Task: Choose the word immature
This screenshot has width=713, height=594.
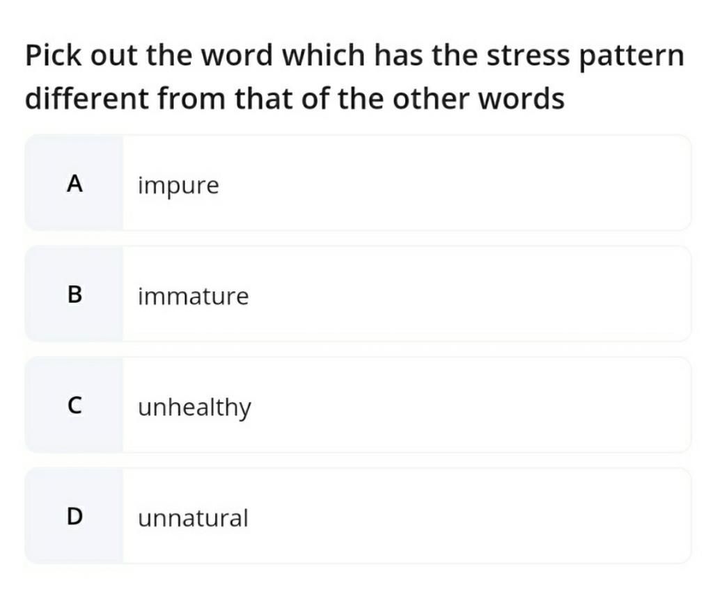Action: [194, 296]
